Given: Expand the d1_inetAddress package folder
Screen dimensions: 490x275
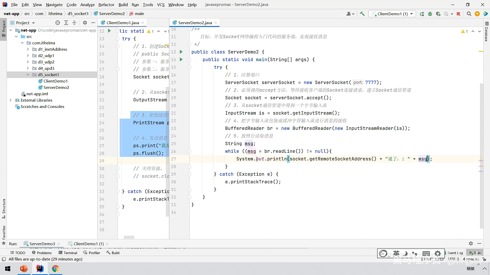Looking at the screenshot, I should click(28, 49).
